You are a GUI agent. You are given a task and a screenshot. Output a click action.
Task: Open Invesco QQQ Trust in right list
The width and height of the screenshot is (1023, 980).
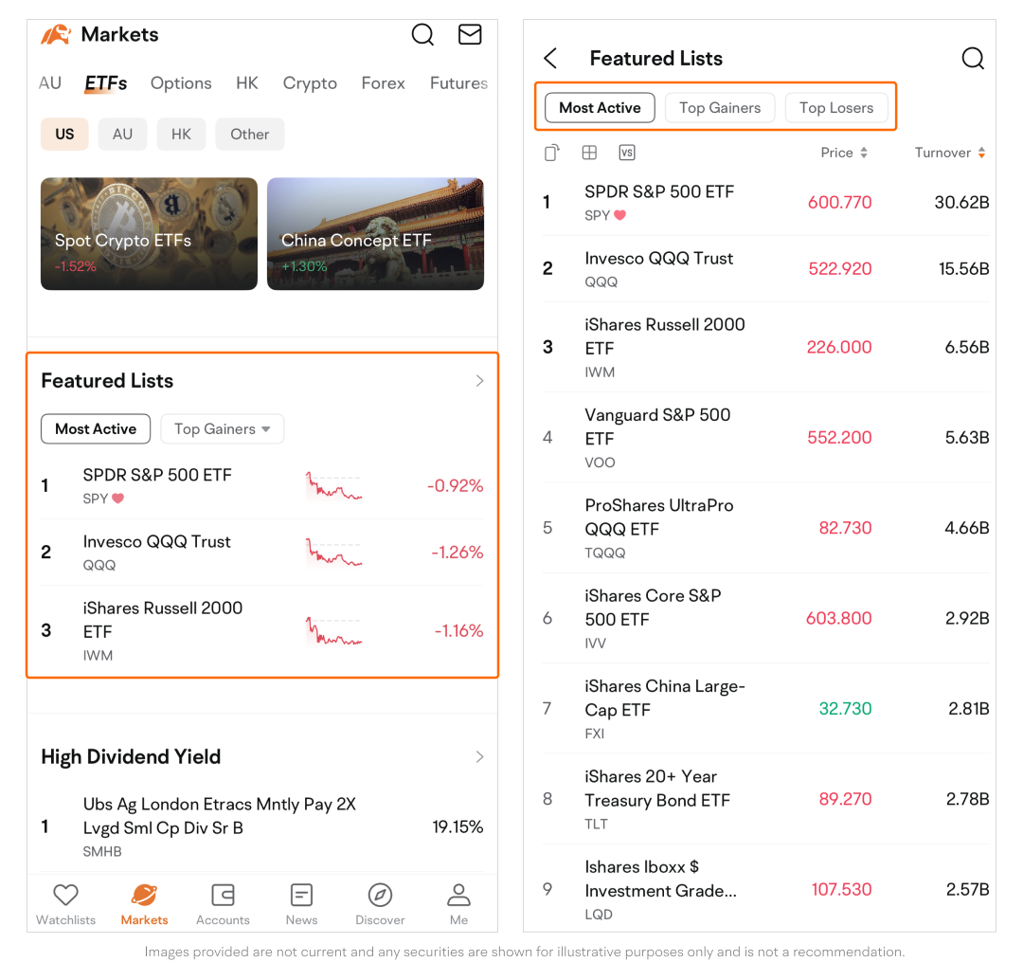tap(659, 268)
